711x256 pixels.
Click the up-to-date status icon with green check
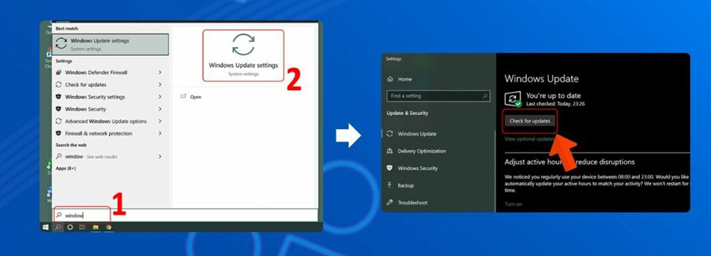pyautogui.click(x=513, y=99)
